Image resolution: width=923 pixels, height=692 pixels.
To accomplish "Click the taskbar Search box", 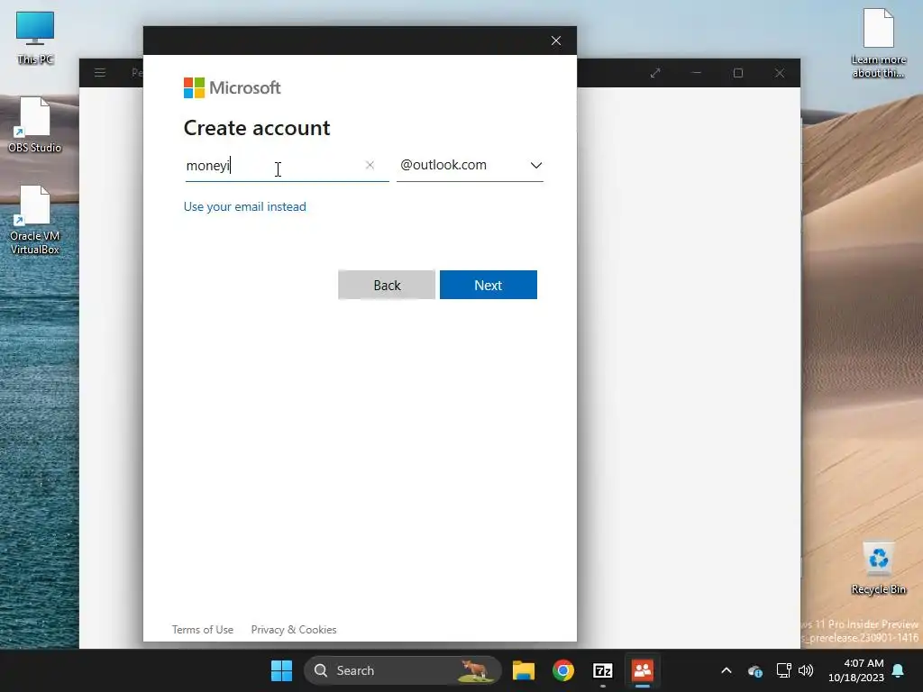I will (403, 670).
